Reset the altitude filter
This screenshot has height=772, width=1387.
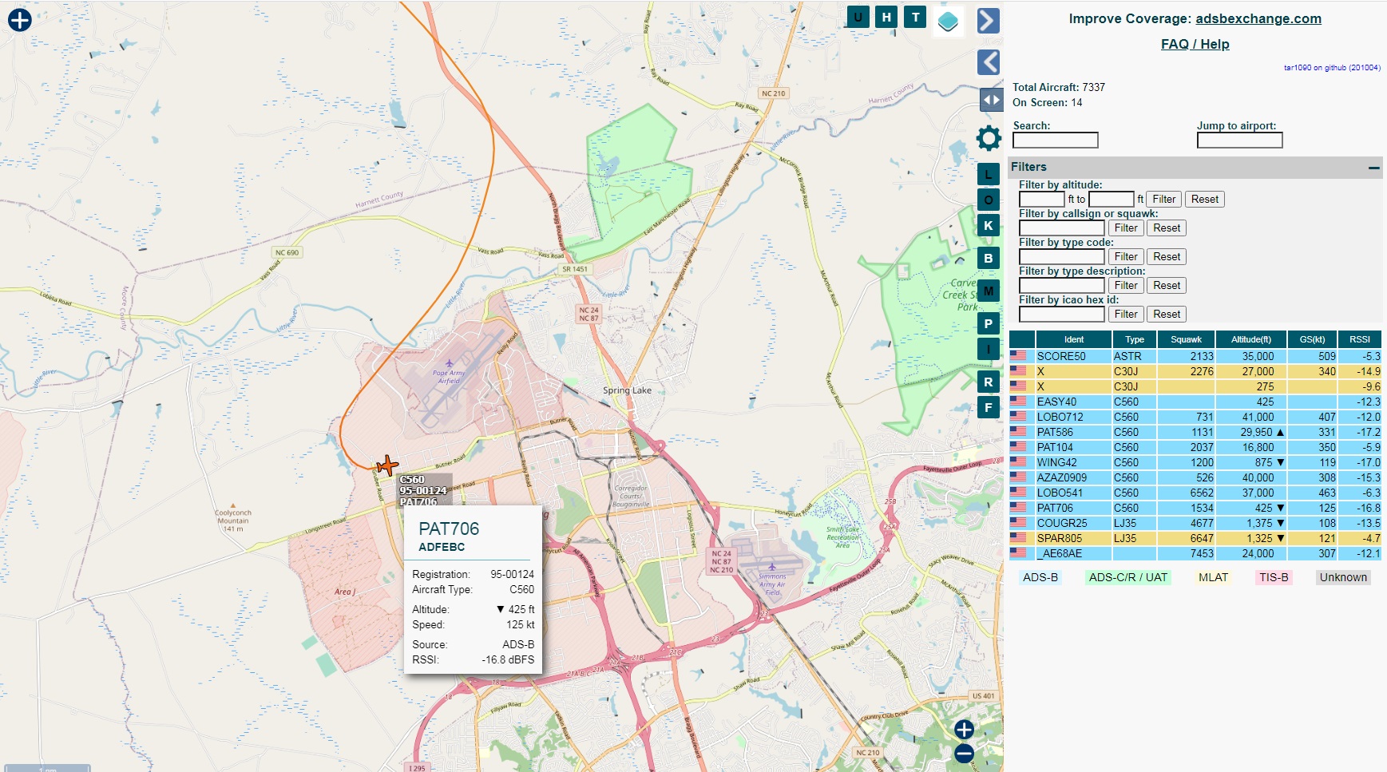click(x=1204, y=200)
